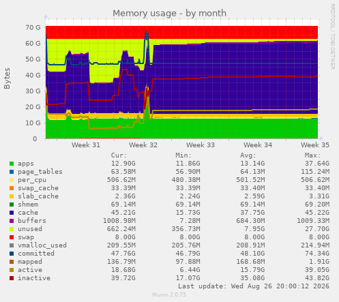Select the 'apps' legend label
The image size is (339, 302).
26,164
